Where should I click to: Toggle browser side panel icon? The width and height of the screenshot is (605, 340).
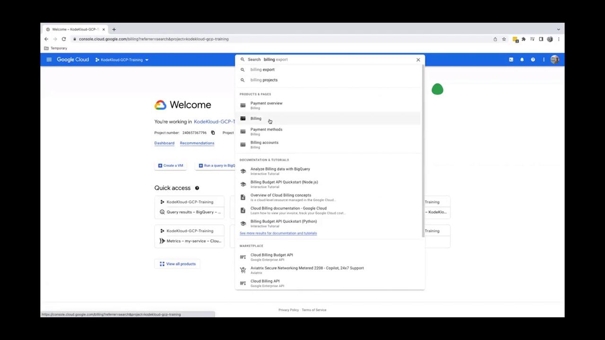pos(541,39)
